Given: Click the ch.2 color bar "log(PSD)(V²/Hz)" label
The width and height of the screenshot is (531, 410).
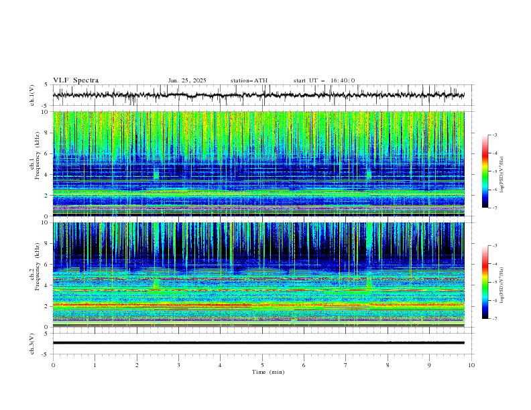Looking at the screenshot, I should pos(502,285).
